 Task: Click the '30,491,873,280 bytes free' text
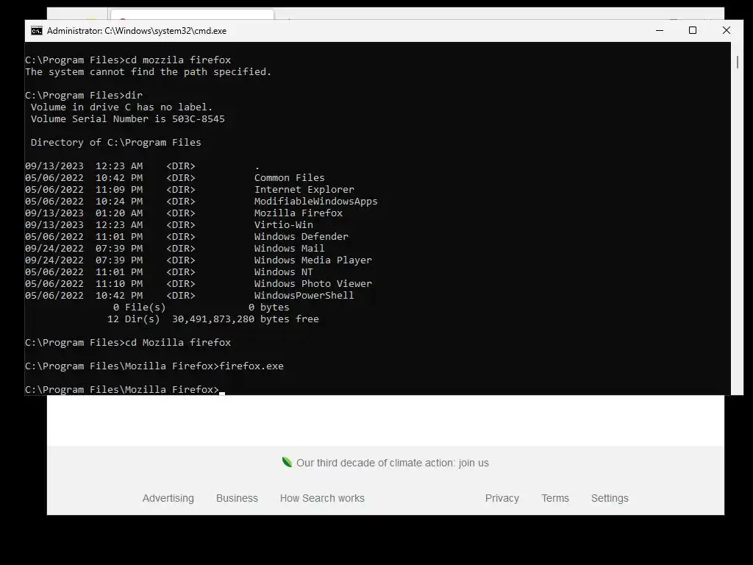[x=246, y=319]
